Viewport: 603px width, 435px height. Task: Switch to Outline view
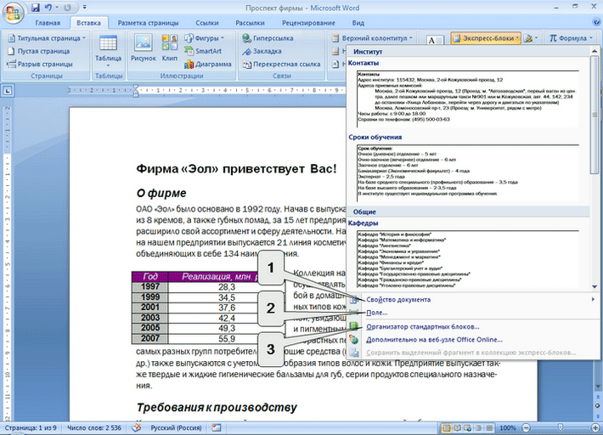(478, 427)
